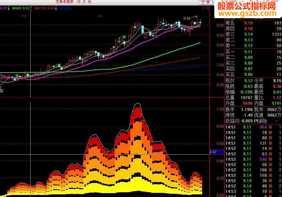This screenshot has height=197, width=282.
Task: Click the 换手 1.19% turnover value
Action: click(x=247, y=110)
